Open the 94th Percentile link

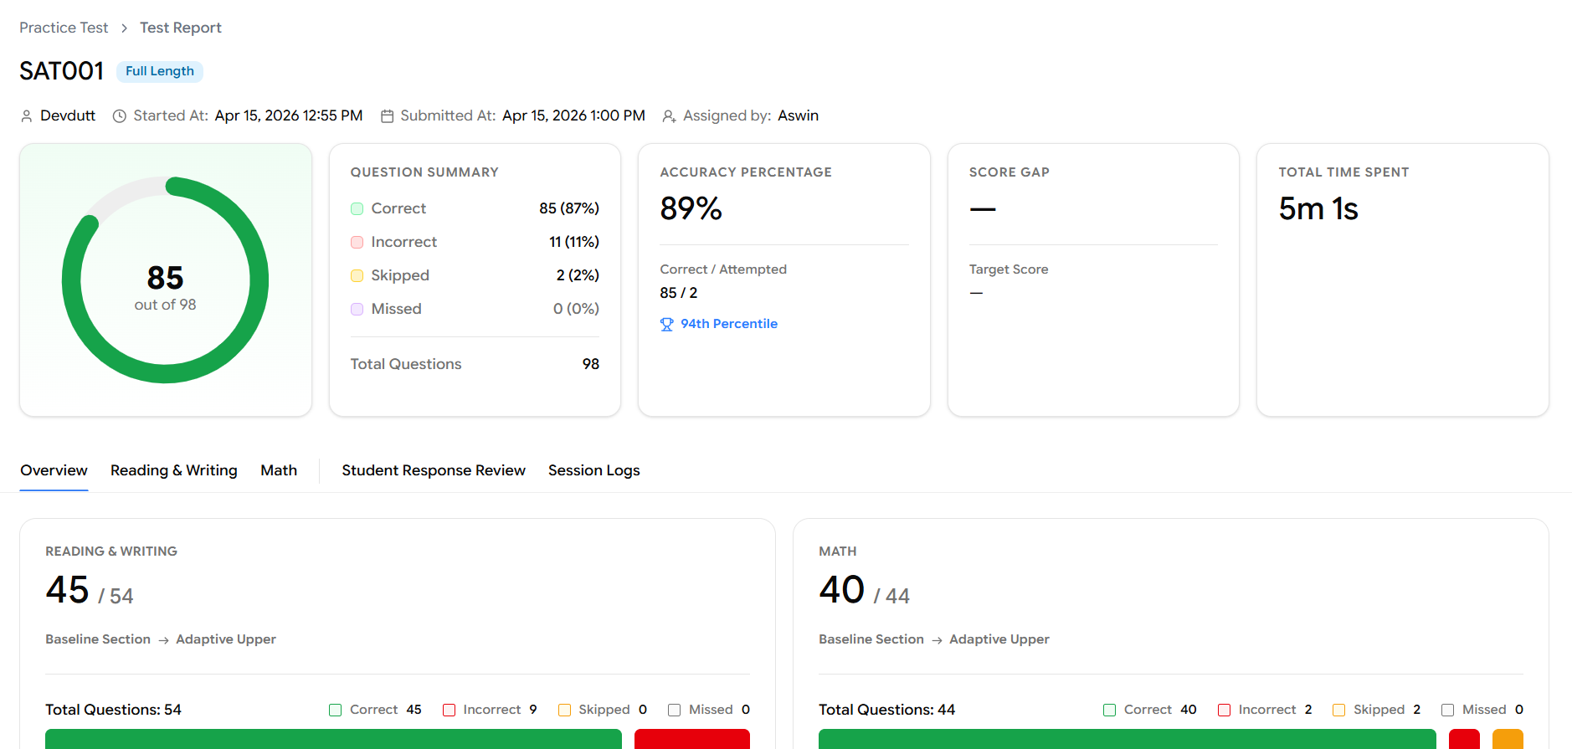click(x=728, y=324)
